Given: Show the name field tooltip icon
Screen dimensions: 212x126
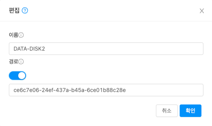Looking at the screenshot, I should pyautogui.click(x=21, y=35).
